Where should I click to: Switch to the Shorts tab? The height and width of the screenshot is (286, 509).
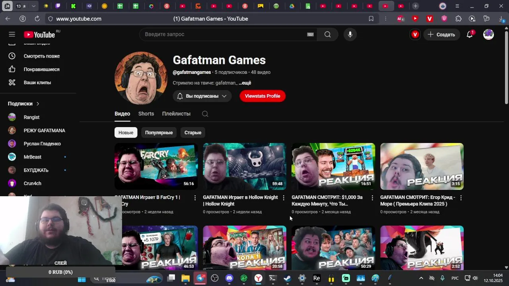(x=146, y=114)
